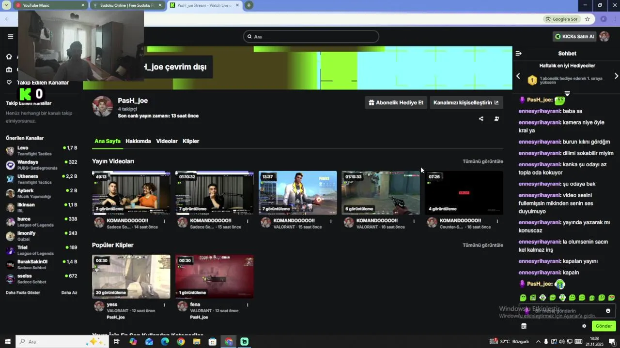Open Microsoft Edge from taskbar

(x=165, y=342)
